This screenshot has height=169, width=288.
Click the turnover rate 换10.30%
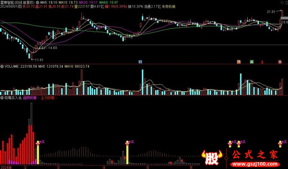136,6
